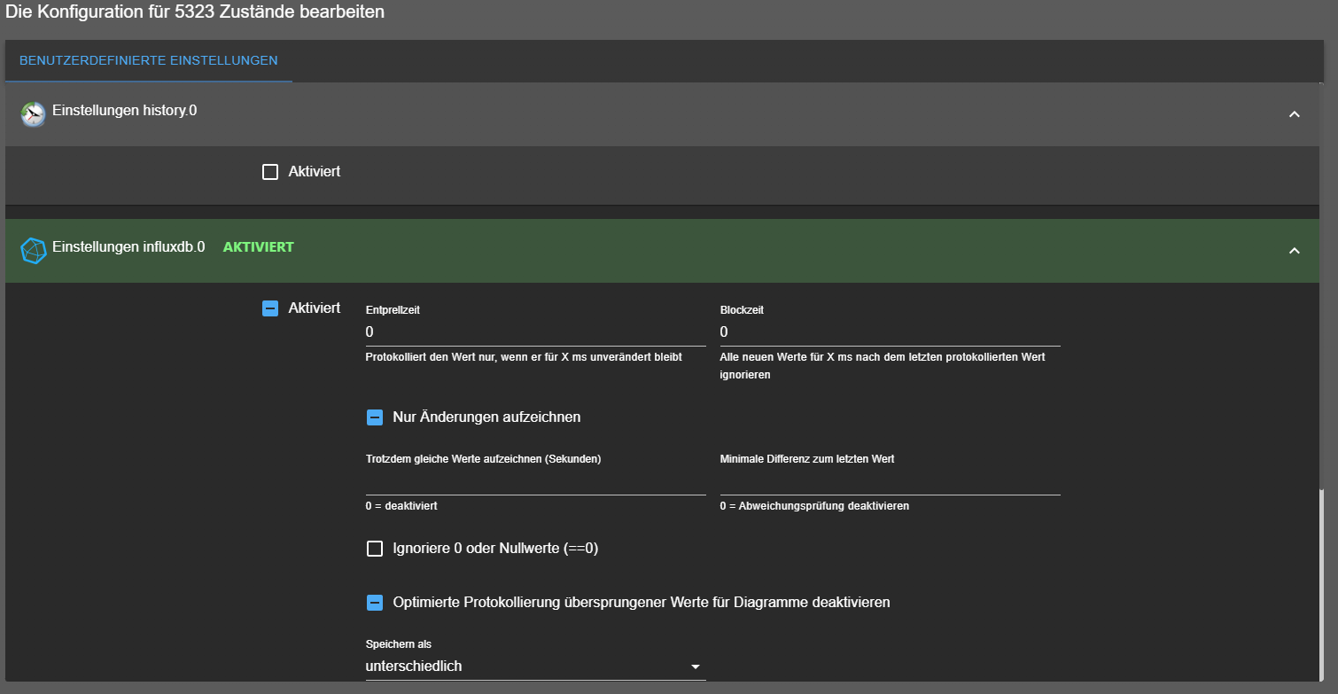Click the Einstellungen history.0 header text
Screen dimensions: 1338x694
tap(125, 111)
